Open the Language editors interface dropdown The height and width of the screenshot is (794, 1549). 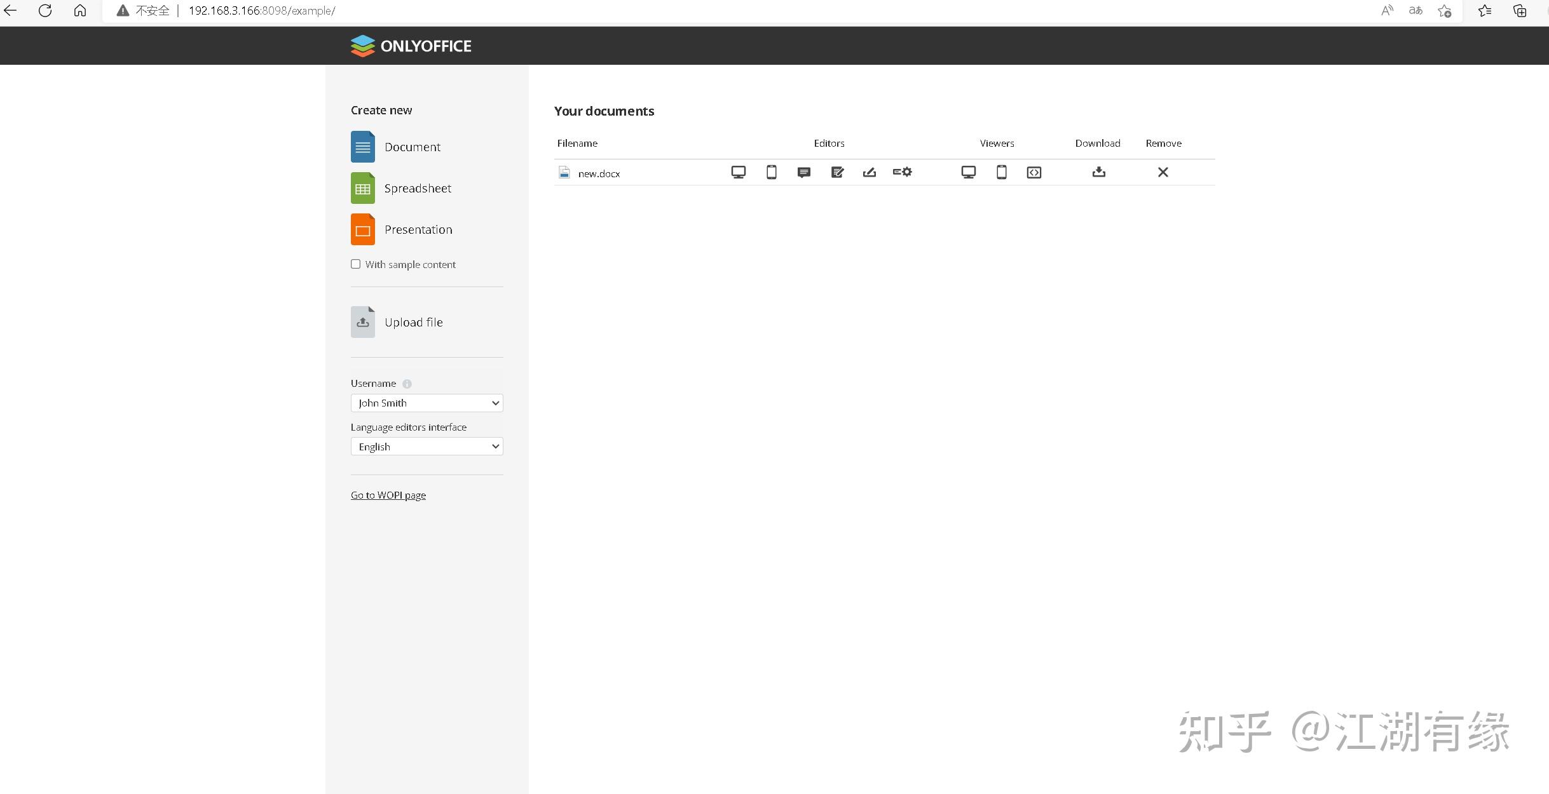point(426,446)
